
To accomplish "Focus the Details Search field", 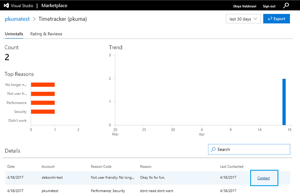I will [x=249, y=149].
